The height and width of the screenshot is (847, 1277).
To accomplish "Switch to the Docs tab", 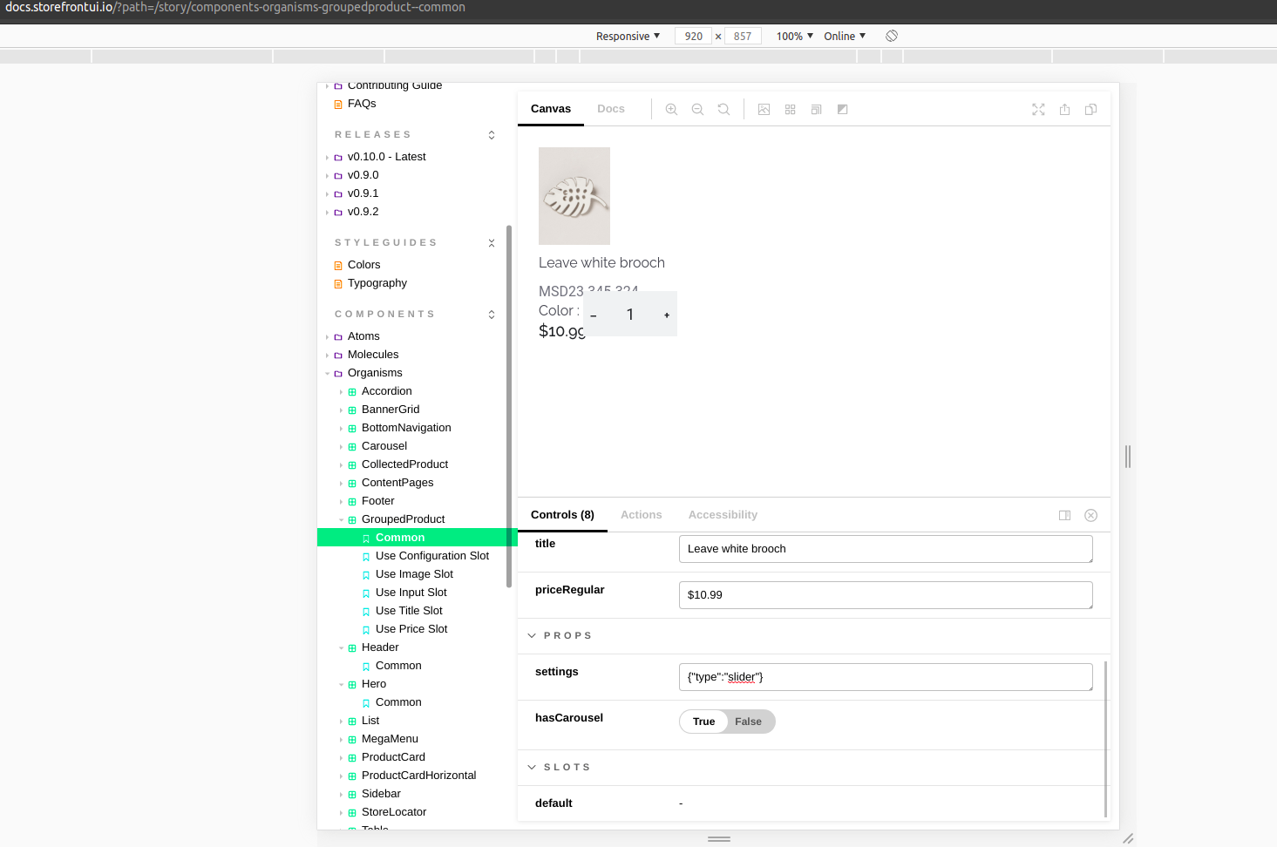I will (611, 109).
